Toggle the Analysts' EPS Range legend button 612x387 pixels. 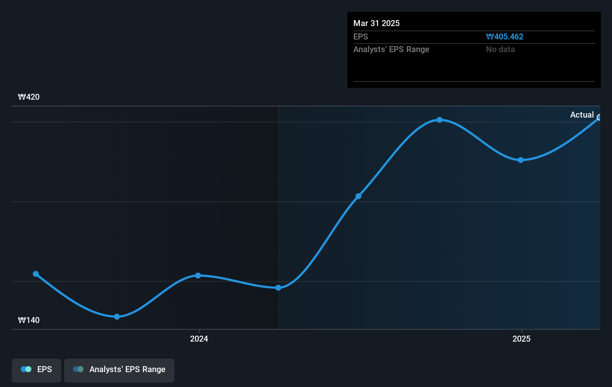click(x=119, y=370)
